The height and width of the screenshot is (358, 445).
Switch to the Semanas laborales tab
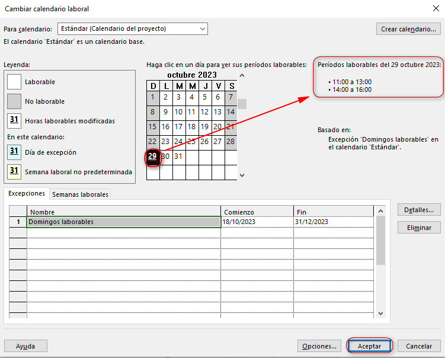(x=80, y=194)
